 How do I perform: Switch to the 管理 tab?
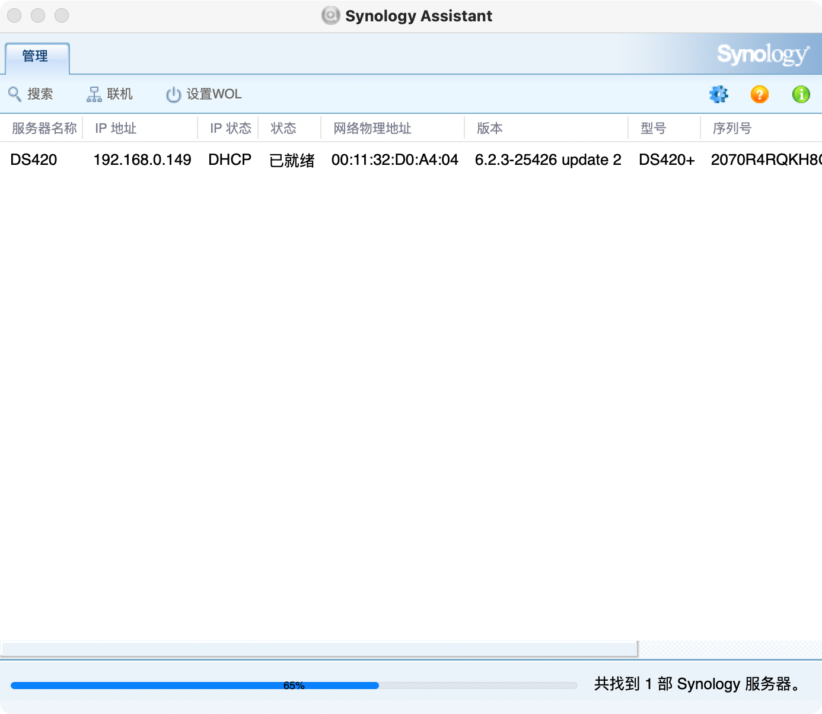pyautogui.click(x=37, y=57)
